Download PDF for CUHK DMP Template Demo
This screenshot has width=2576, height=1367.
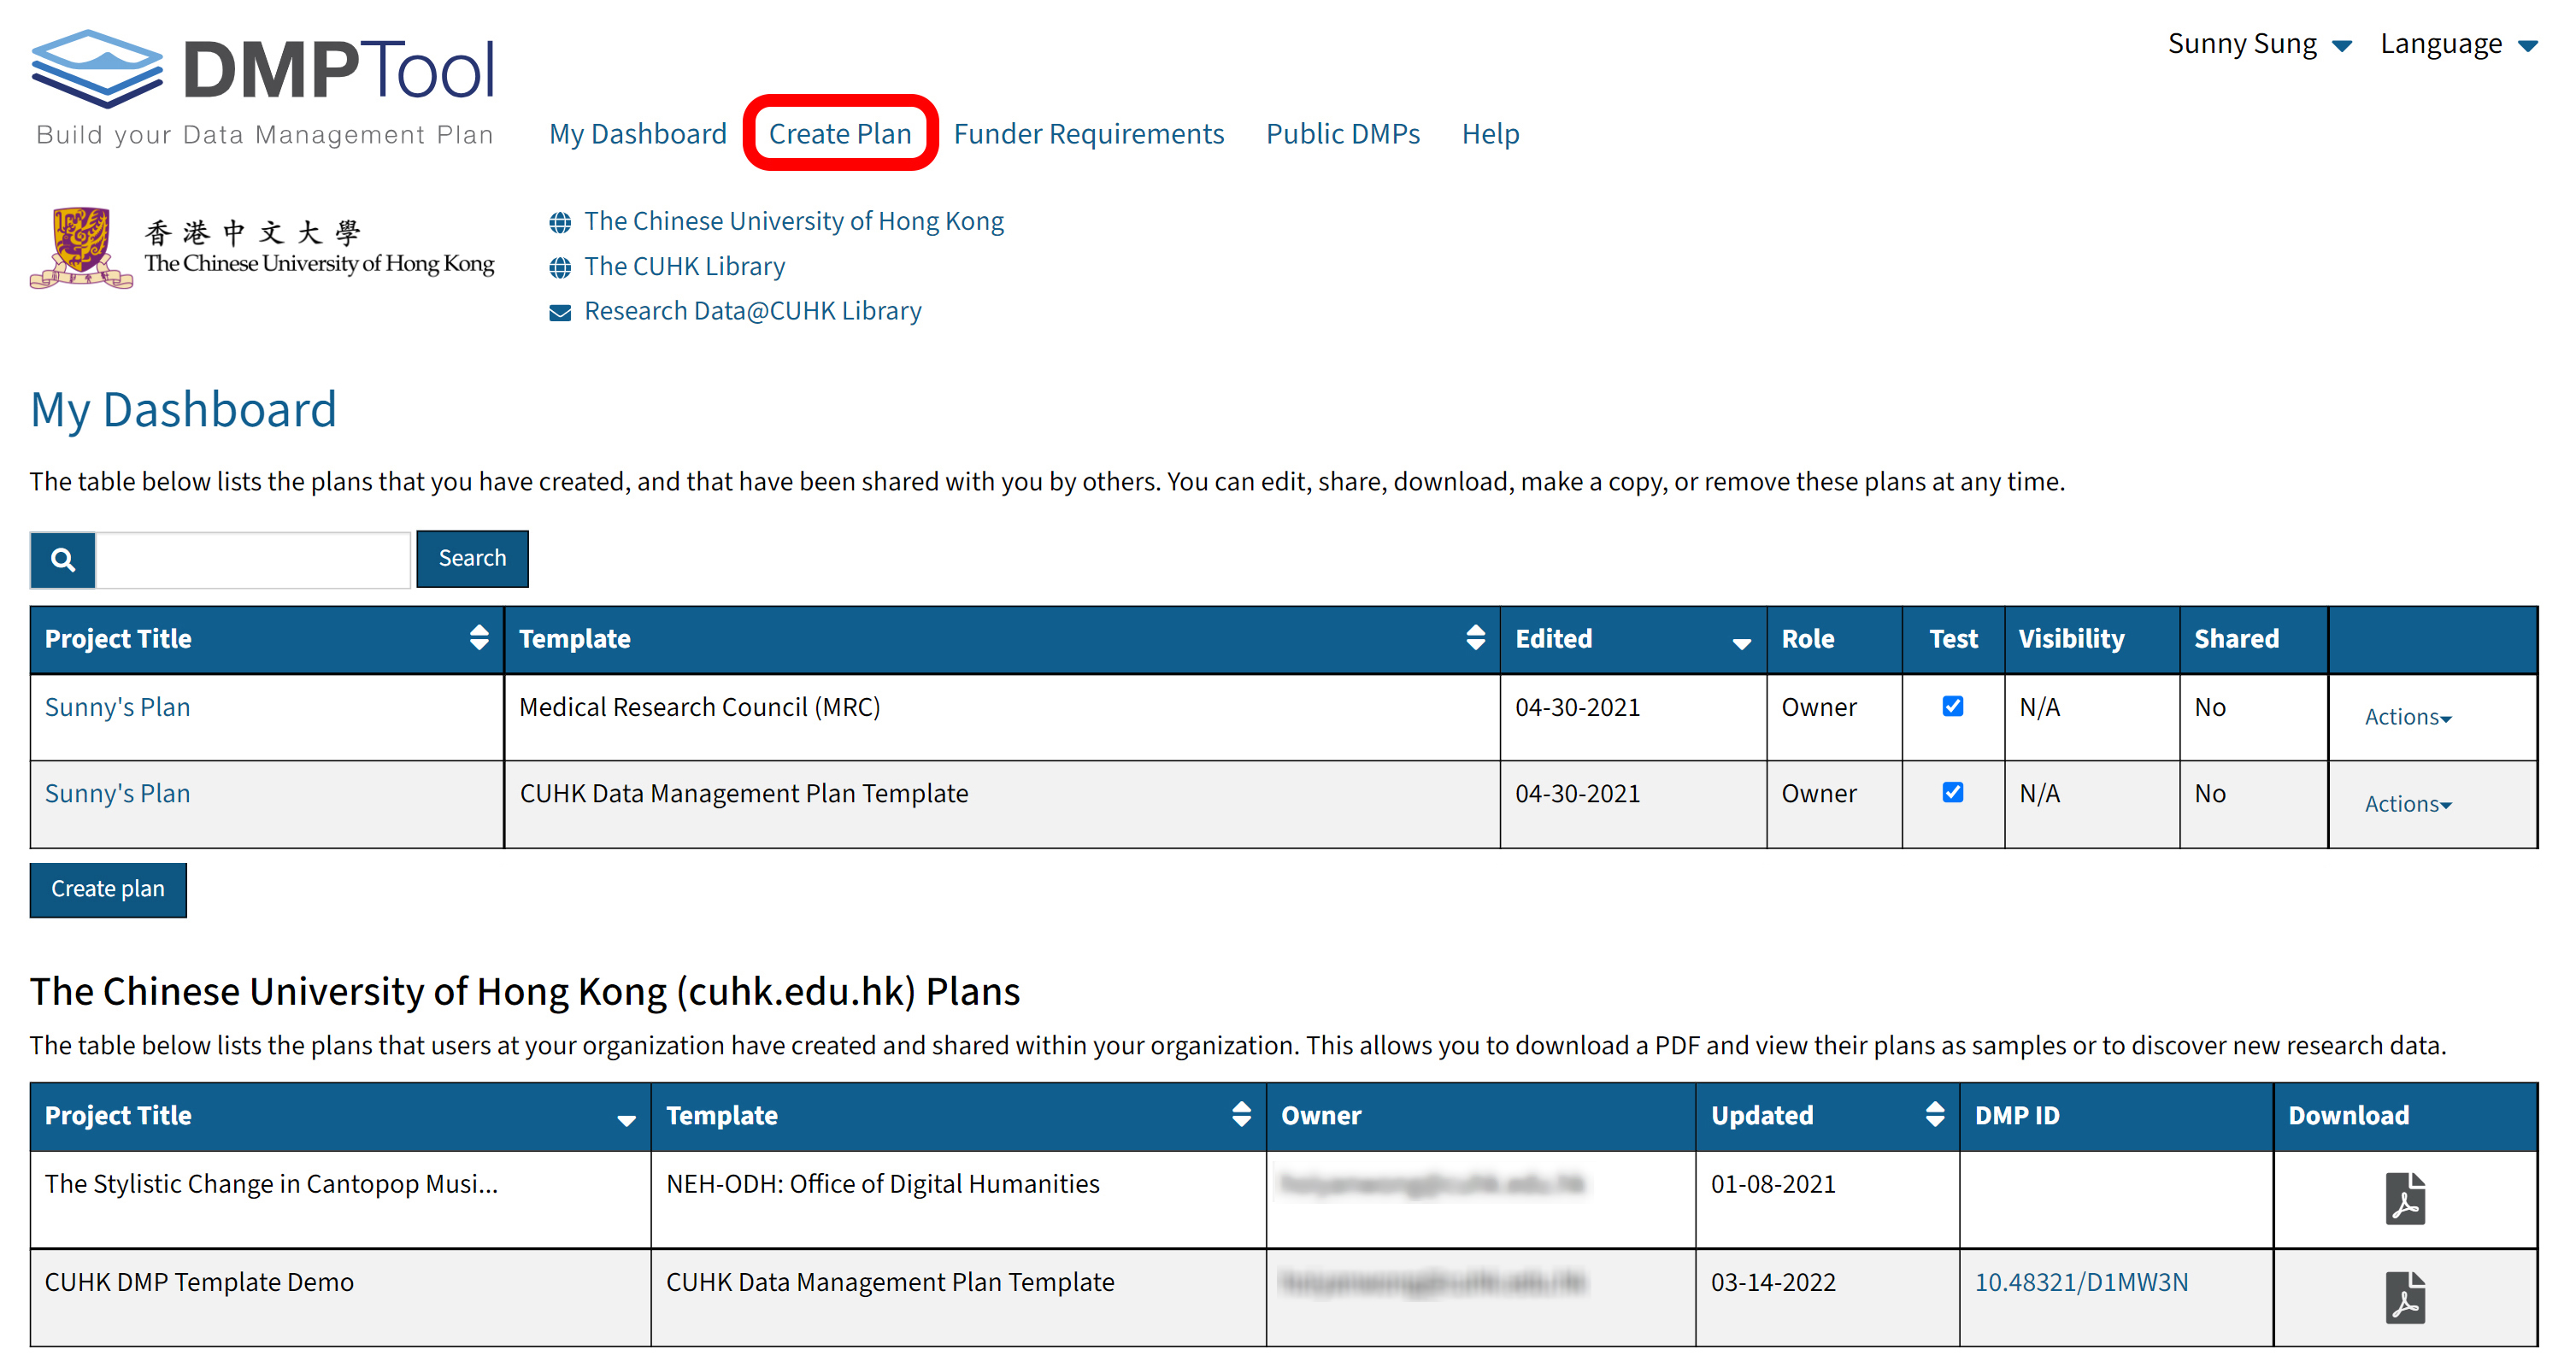[x=2406, y=1296]
